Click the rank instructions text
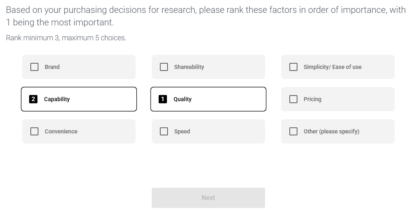Screen dimensions: 414x214 click(66, 38)
